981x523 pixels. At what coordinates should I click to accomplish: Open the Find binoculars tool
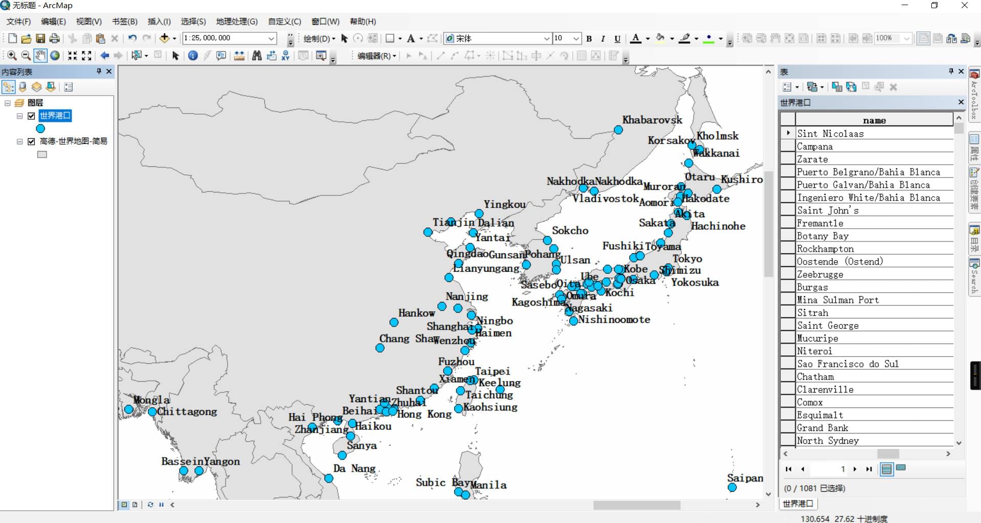pyautogui.click(x=257, y=55)
